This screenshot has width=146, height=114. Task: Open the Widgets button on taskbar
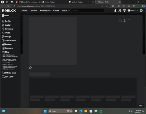(x=4, y=111)
